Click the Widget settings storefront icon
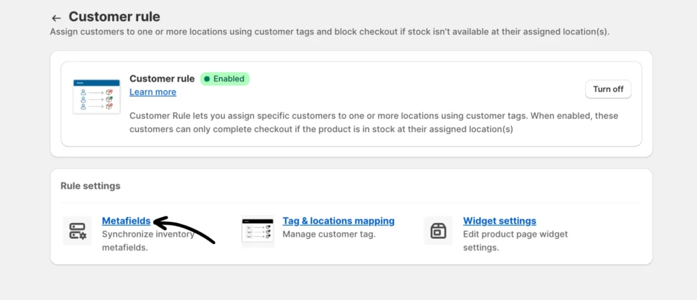The width and height of the screenshot is (697, 300). coord(438,231)
